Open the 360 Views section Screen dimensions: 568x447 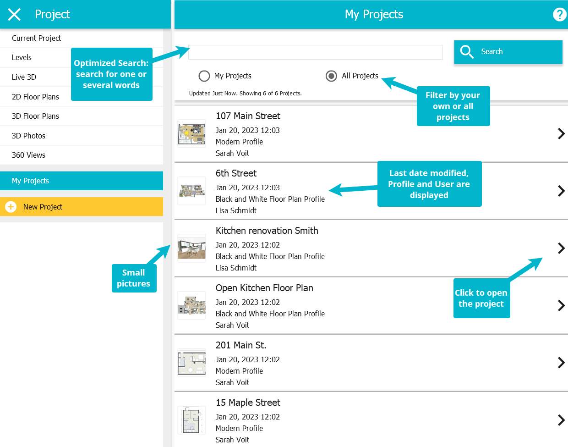28,155
